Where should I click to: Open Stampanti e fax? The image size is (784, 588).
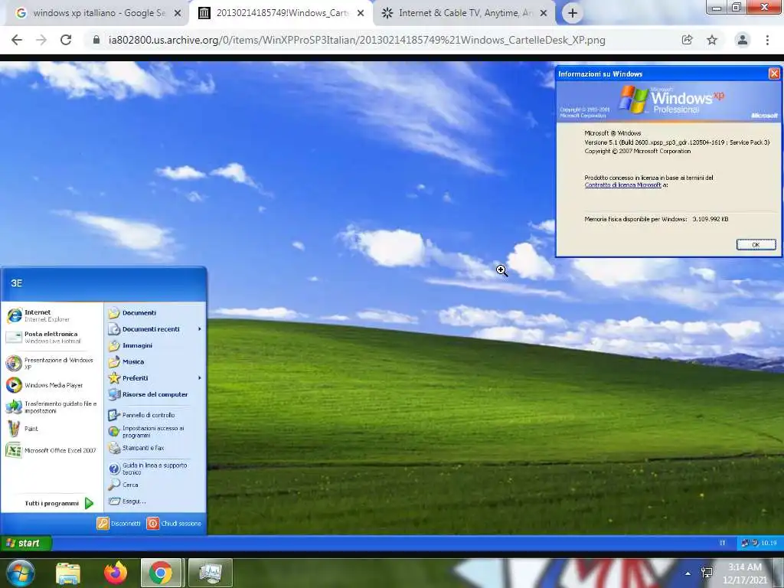[155, 448]
